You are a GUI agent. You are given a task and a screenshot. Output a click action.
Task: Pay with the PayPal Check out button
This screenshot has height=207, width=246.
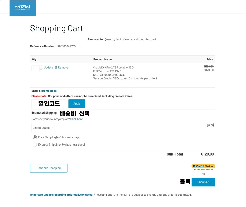203,166
